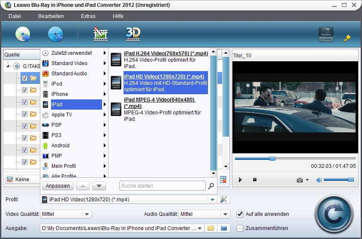Open the Extras menu

tap(88, 16)
